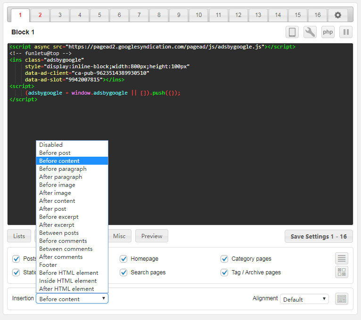
Task: Select block tab 11
Action: pos(218,15)
